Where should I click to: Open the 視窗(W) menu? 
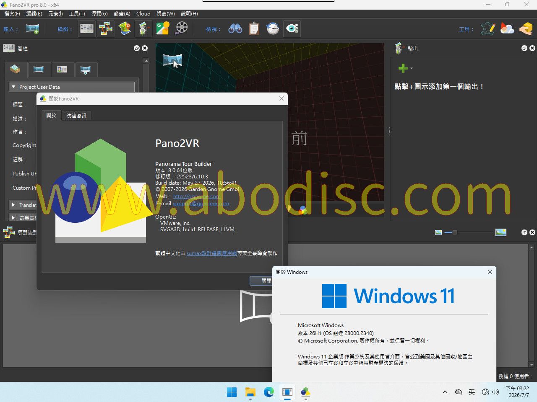[165, 14]
